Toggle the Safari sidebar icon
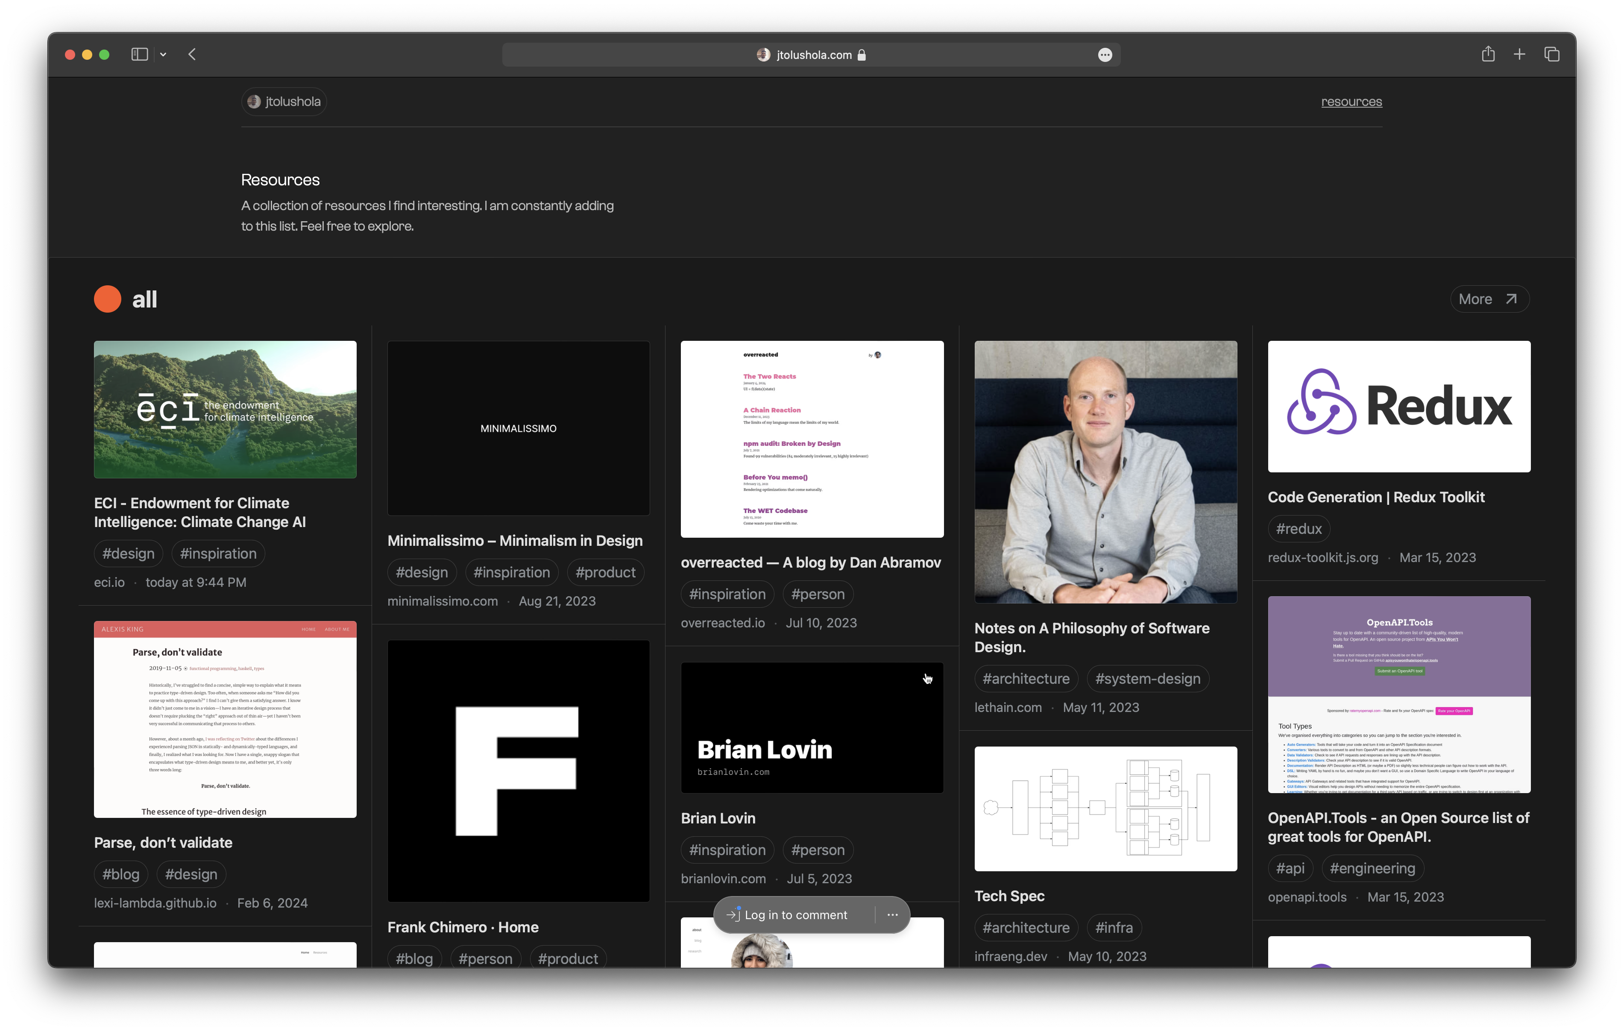 click(139, 55)
